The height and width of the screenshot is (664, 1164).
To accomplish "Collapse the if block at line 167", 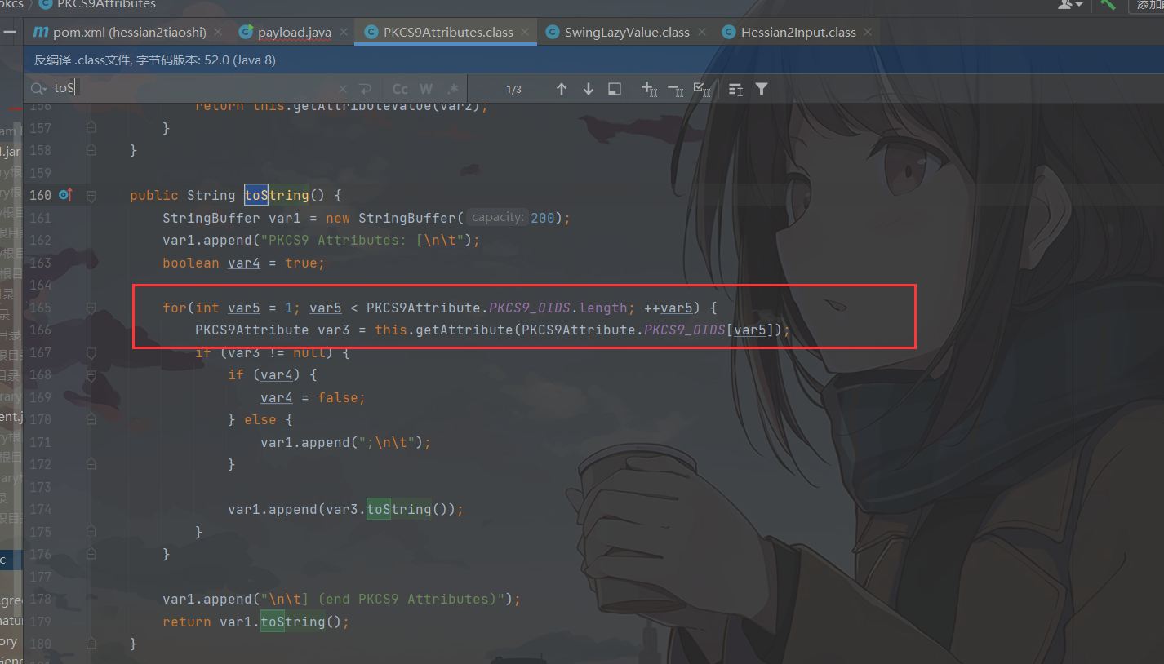I will (x=91, y=352).
